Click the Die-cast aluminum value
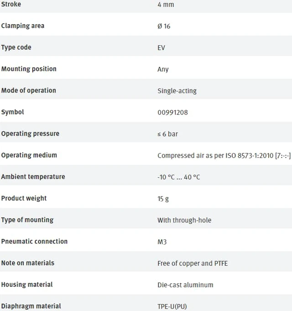This screenshot has height=311, width=292. (x=185, y=285)
